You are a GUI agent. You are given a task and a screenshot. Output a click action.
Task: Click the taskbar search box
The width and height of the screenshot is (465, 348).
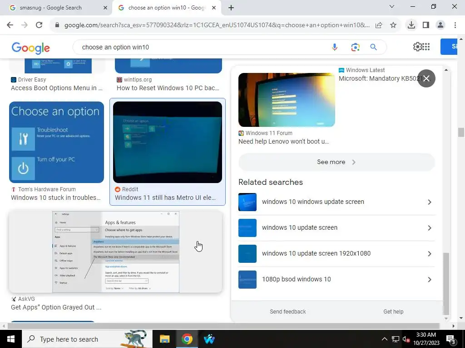pos(87,339)
